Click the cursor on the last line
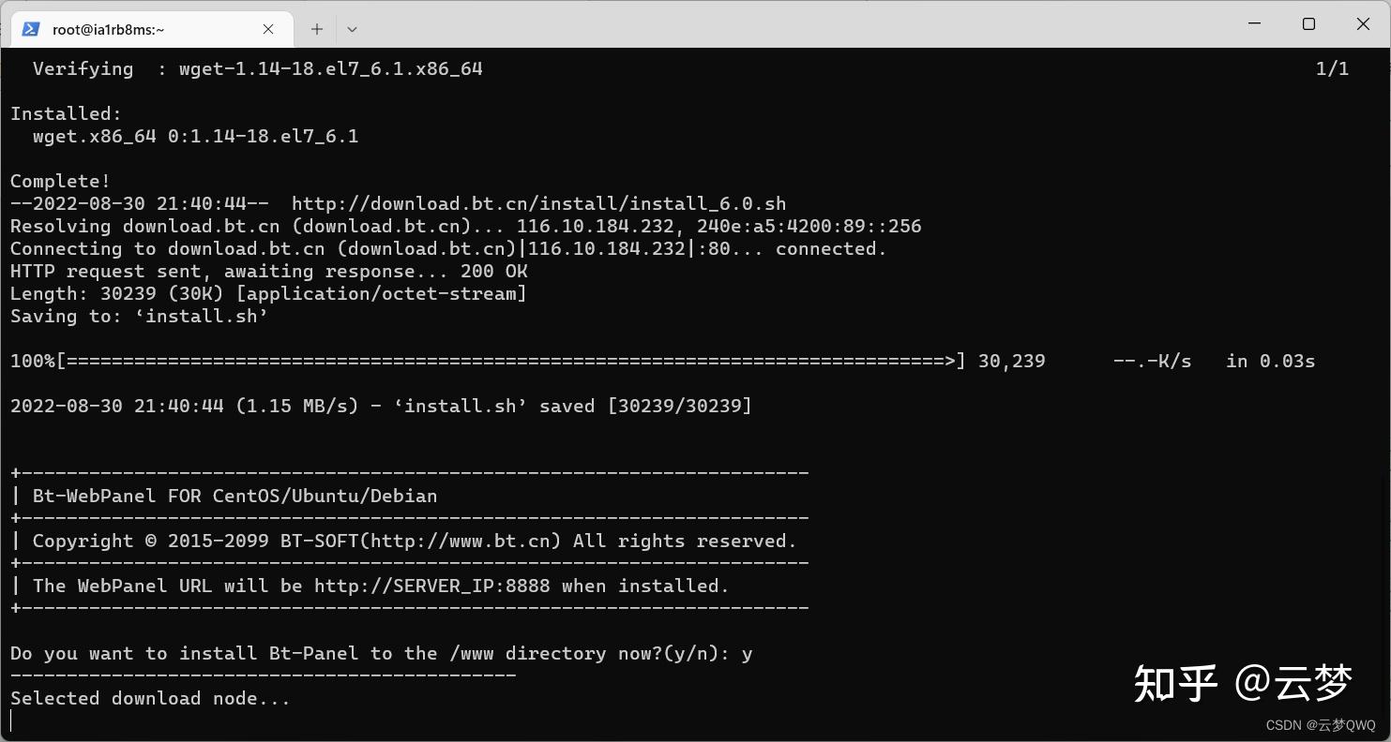Viewport: 1391px width, 742px height. (11, 720)
